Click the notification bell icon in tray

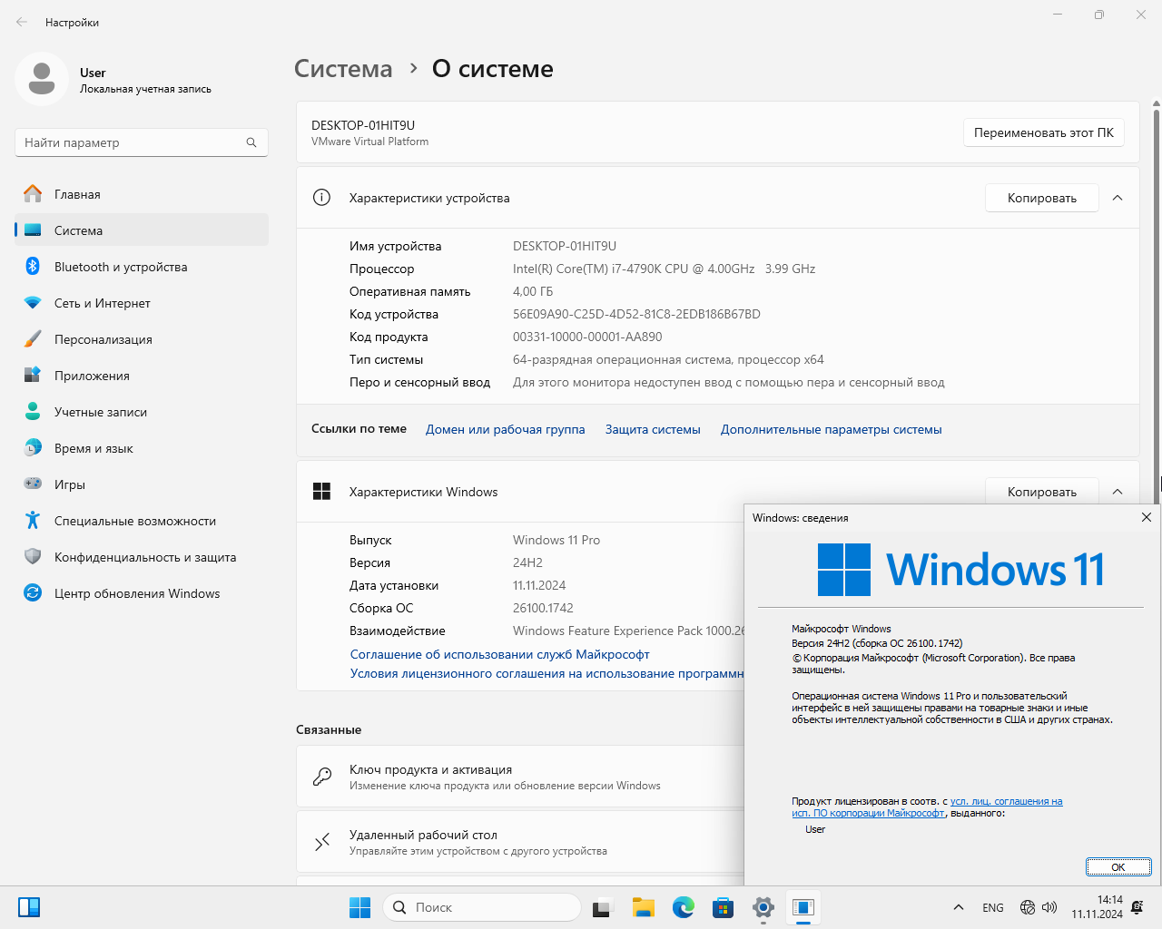(1137, 907)
